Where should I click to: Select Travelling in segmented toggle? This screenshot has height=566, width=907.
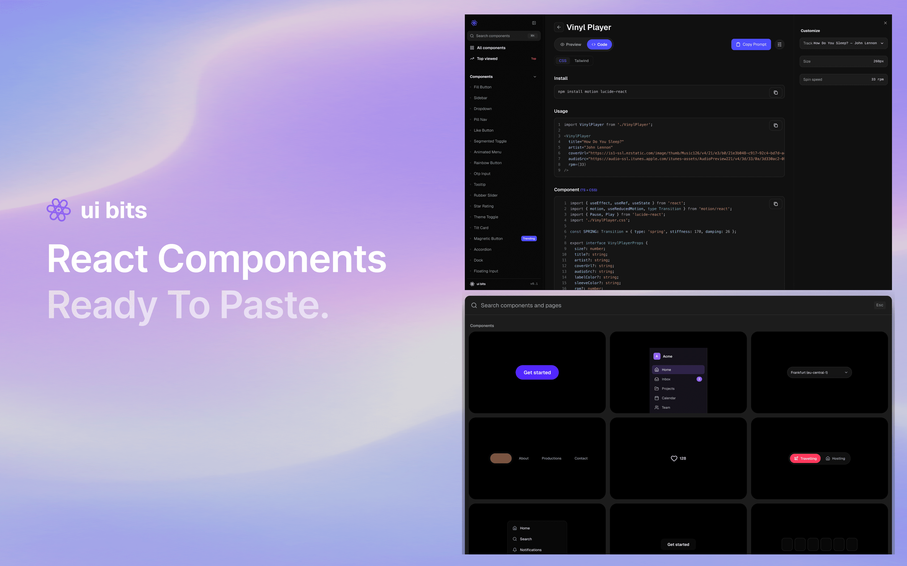[x=805, y=458]
